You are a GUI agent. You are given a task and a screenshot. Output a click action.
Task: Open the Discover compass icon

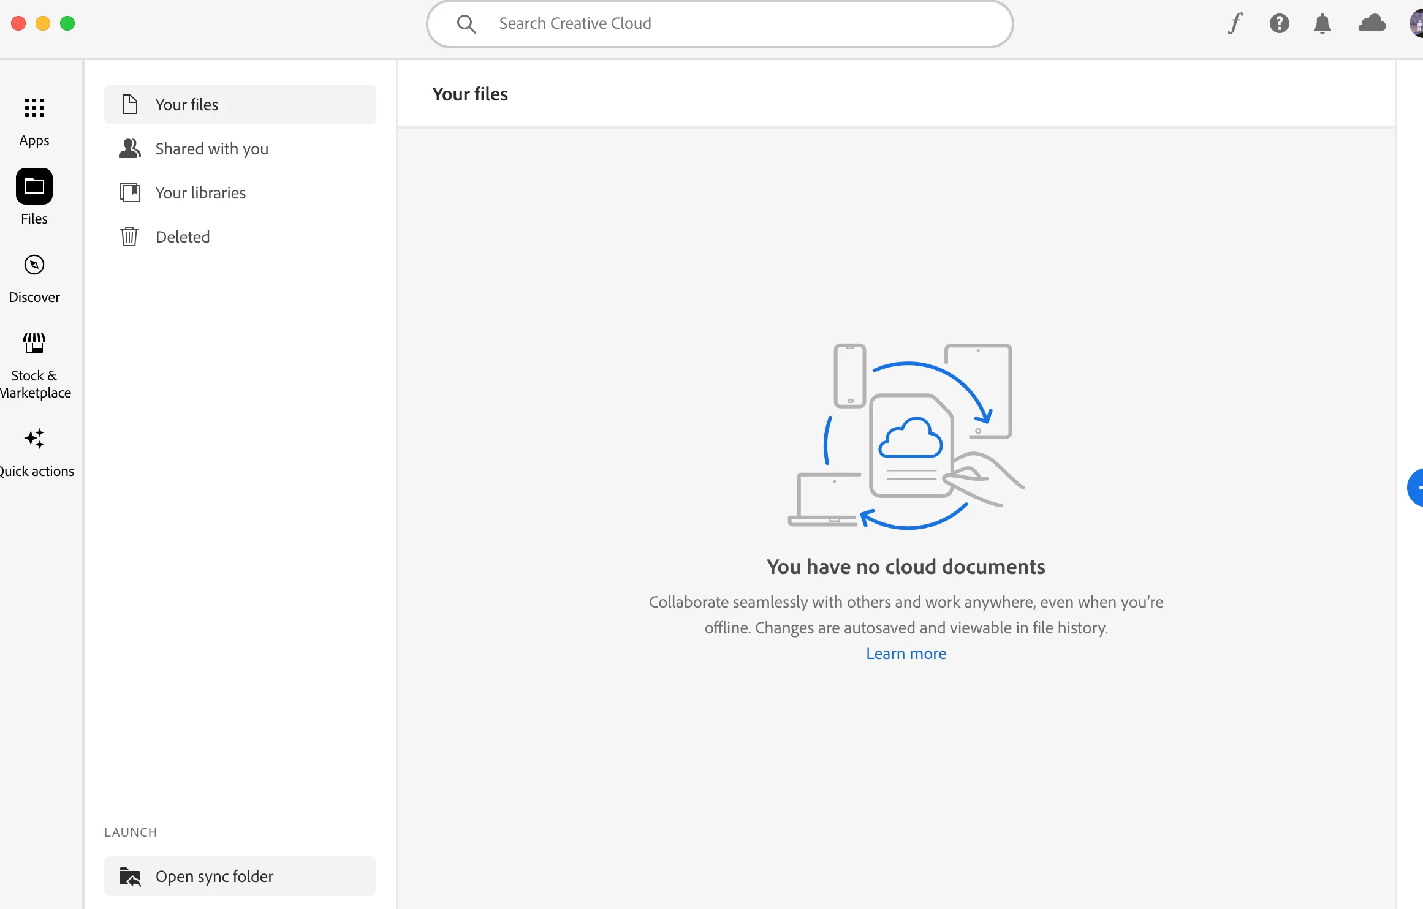[x=34, y=265]
